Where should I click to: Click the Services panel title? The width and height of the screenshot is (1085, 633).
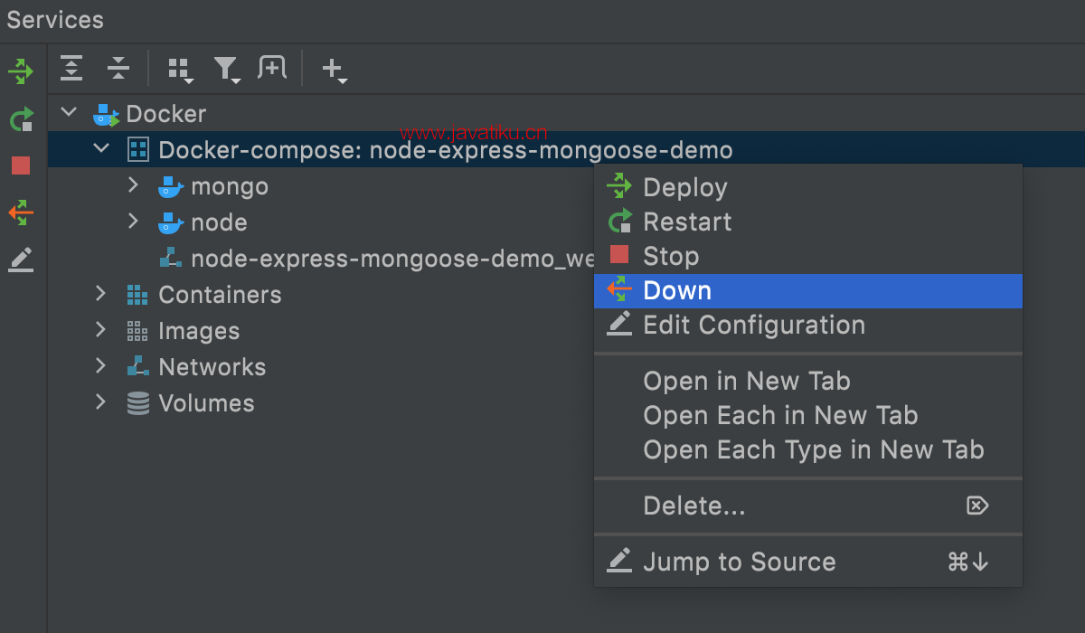tap(55, 20)
